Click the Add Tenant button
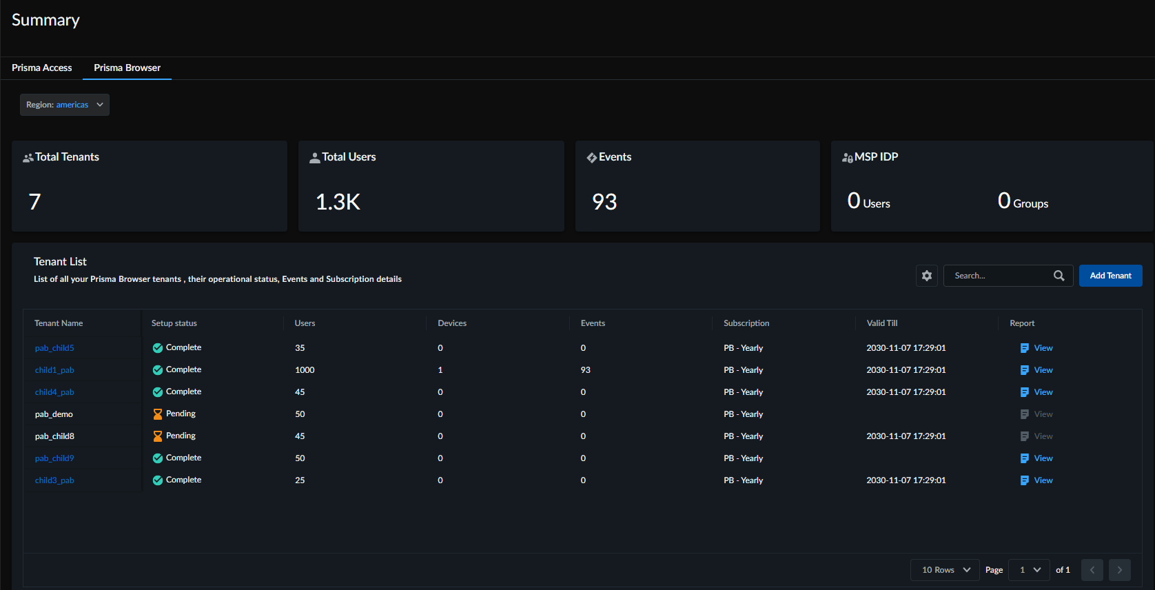The height and width of the screenshot is (590, 1155). 1110,276
